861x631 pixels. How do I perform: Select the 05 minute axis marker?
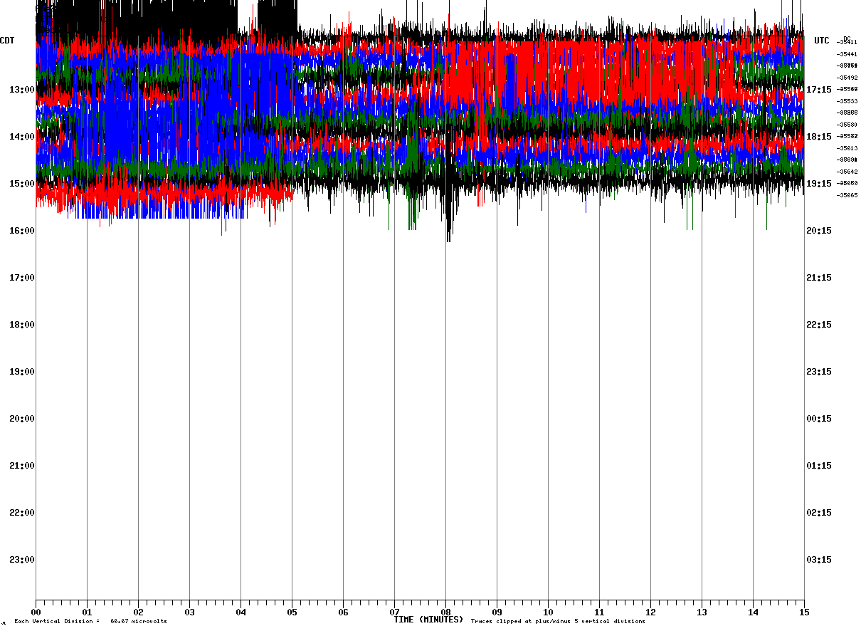[x=292, y=612]
